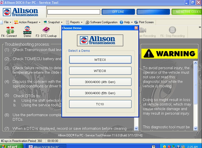Choose the 3000/4000 (5th Gen) demo
This screenshot has width=202, height=148.
100,93
